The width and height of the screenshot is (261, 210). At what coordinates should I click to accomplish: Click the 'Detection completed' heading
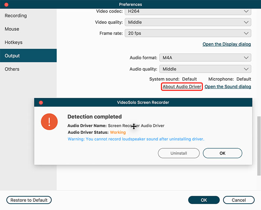95,117
